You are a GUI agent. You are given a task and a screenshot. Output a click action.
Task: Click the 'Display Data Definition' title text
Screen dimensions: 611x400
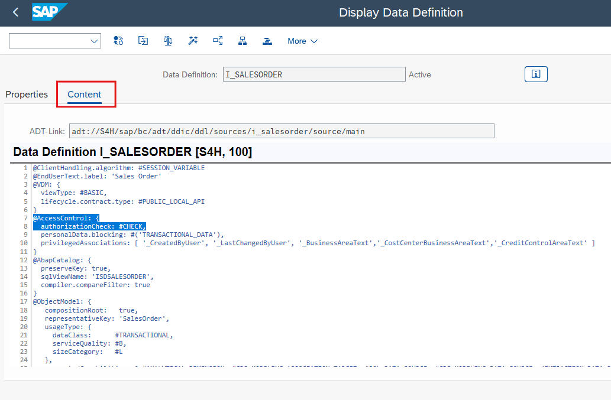[400, 12]
